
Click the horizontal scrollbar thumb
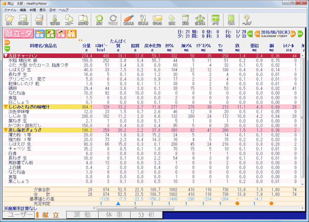click(x=135, y=208)
